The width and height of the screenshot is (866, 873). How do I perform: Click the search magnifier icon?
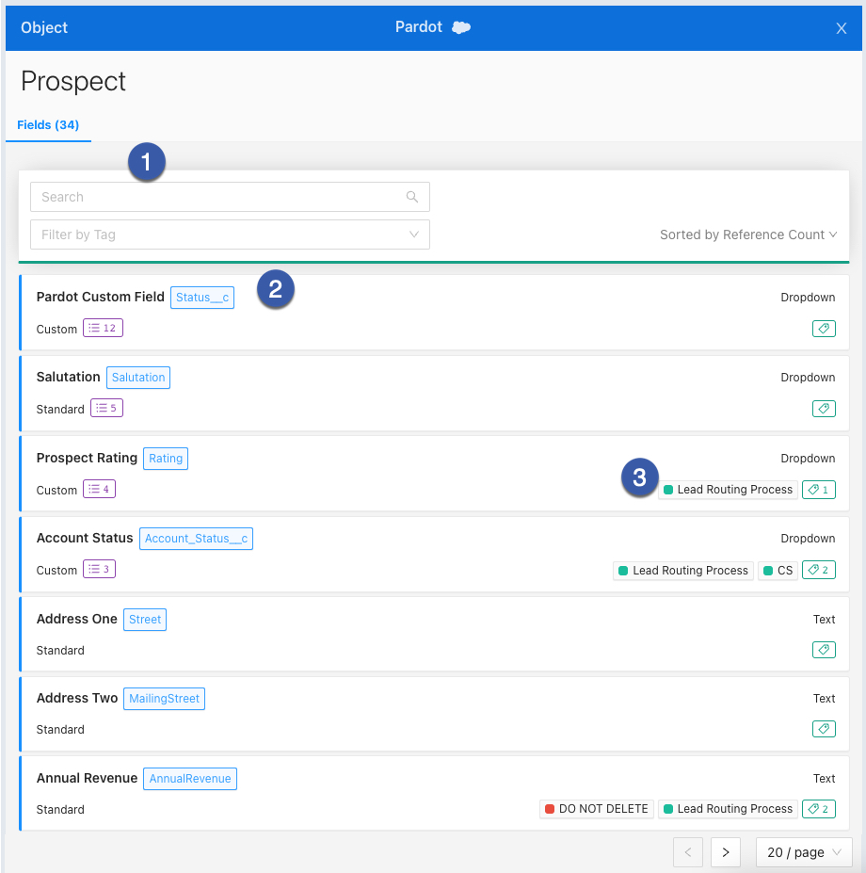[412, 197]
